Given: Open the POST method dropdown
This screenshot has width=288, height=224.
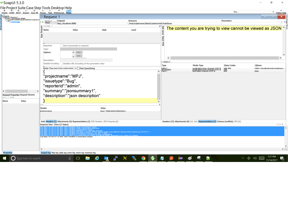Looking at the screenshot, I should [x=51, y=23].
